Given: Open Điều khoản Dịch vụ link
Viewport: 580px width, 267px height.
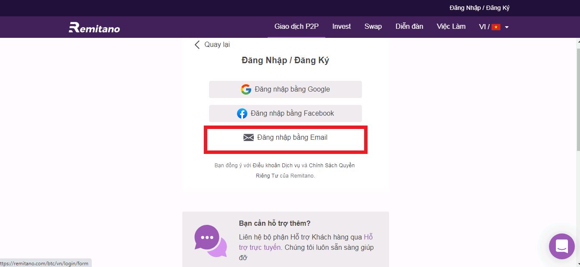Looking at the screenshot, I should 276,166.
